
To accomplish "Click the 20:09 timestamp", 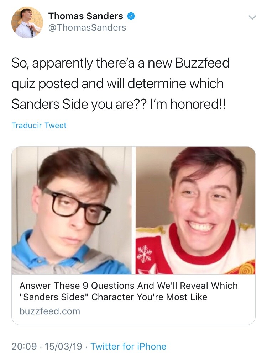I will click(x=24, y=346).
